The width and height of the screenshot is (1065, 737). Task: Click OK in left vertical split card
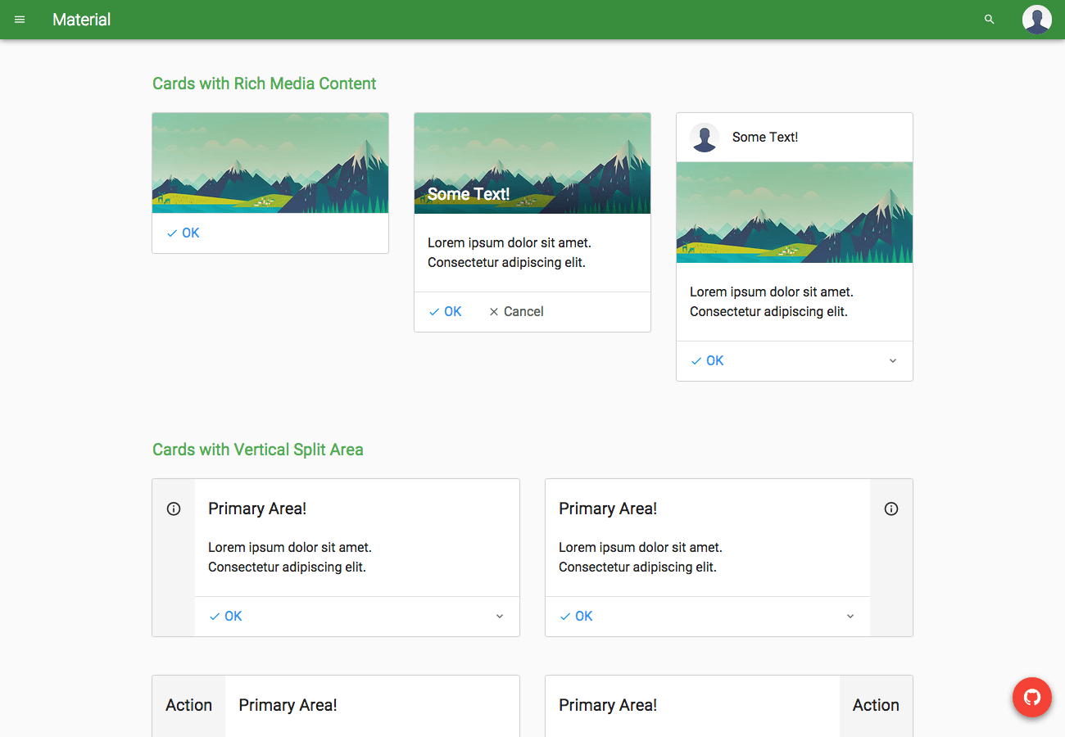pyautogui.click(x=225, y=617)
